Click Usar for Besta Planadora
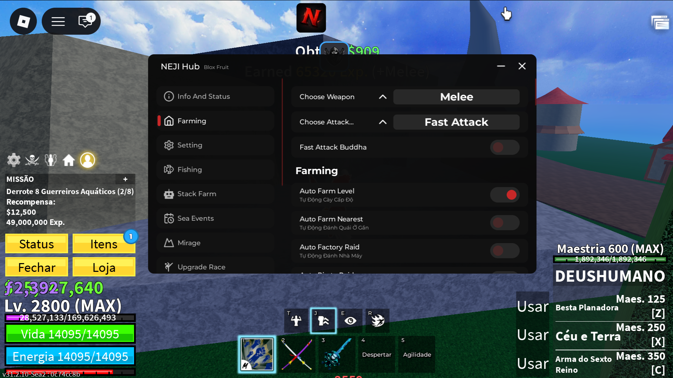 [x=533, y=307]
